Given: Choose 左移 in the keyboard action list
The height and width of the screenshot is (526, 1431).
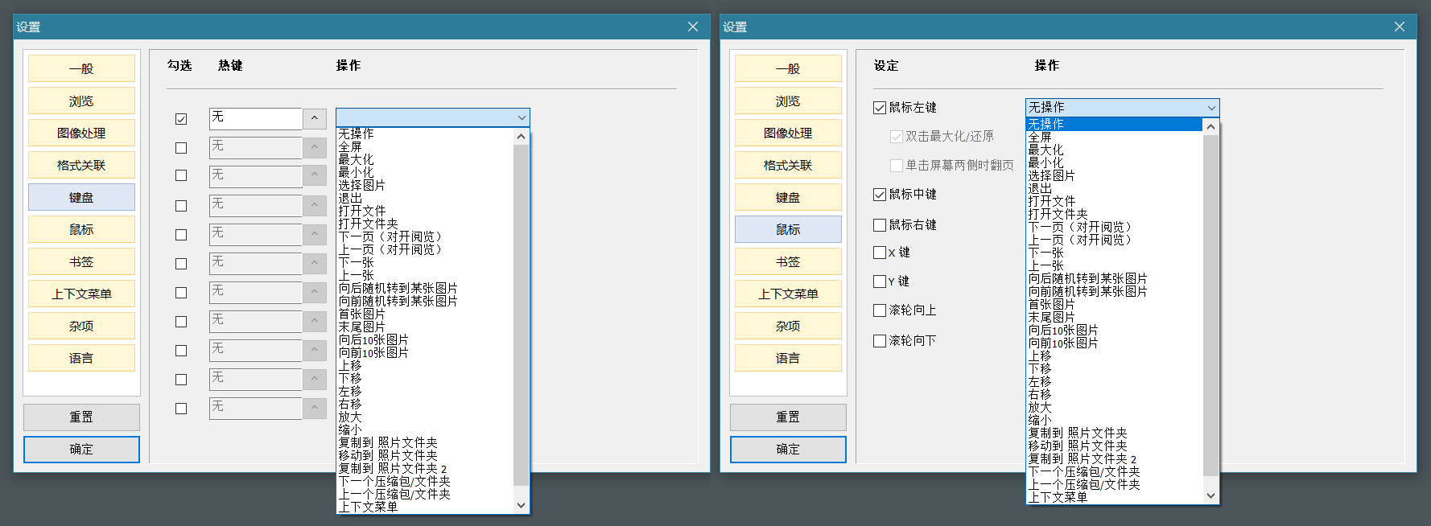Looking at the screenshot, I should pyautogui.click(x=425, y=391).
